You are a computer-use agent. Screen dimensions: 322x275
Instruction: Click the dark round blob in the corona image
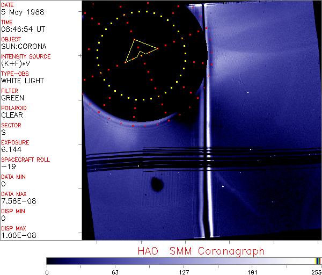pos(157,184)
